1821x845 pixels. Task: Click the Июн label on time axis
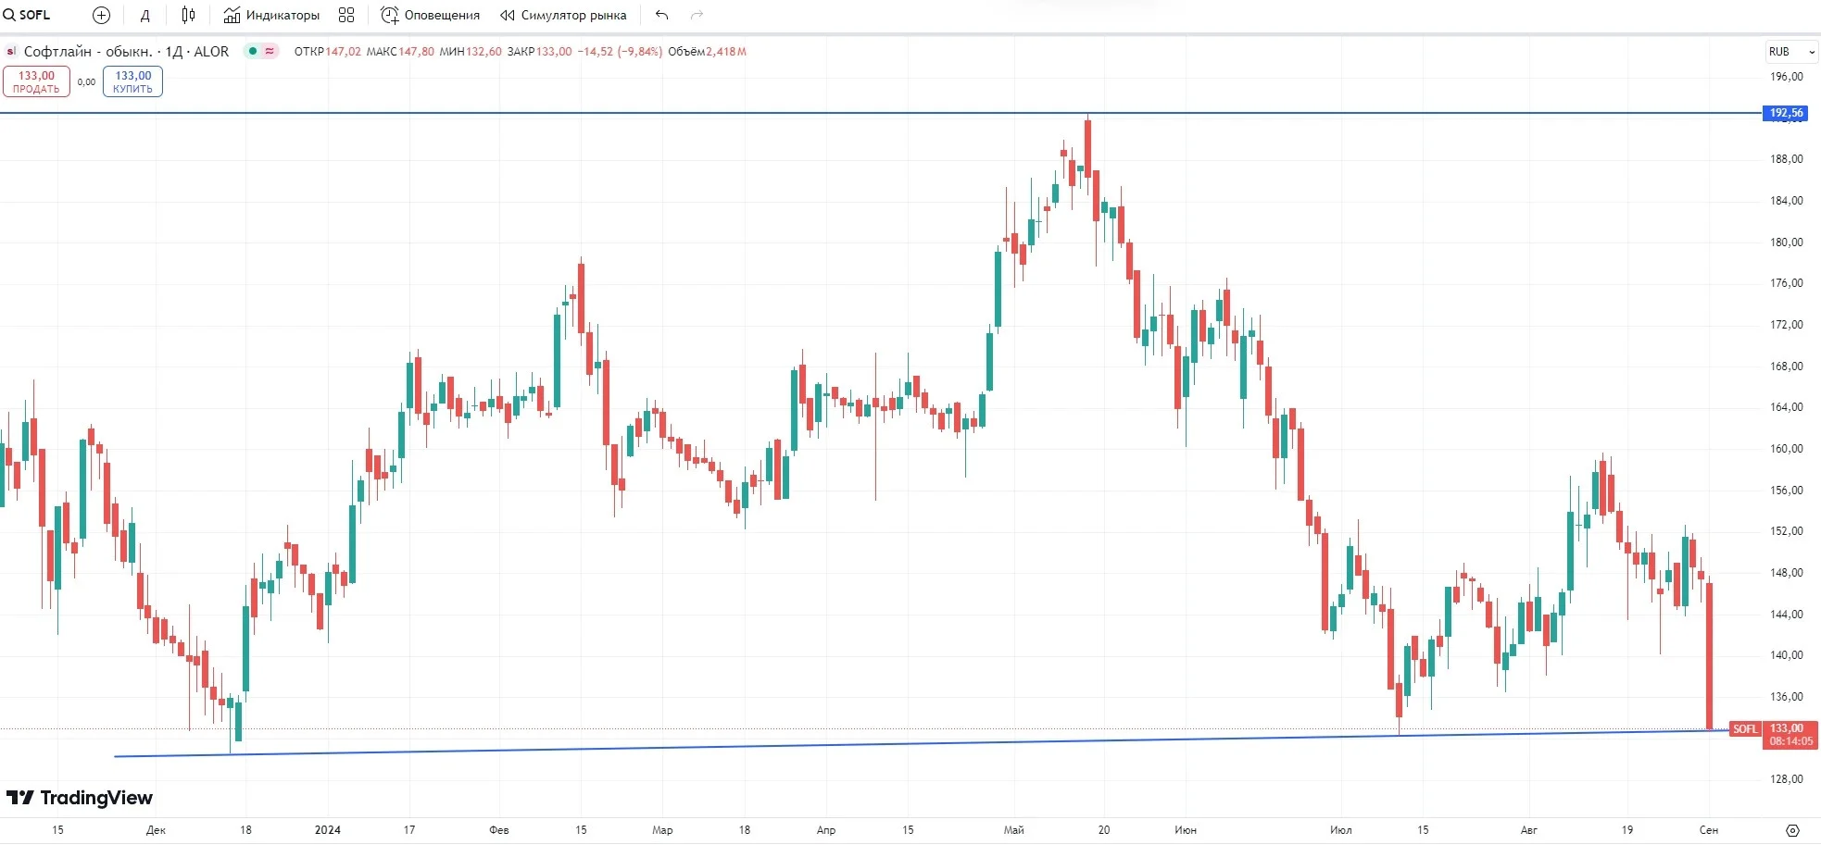[1186, 830]
